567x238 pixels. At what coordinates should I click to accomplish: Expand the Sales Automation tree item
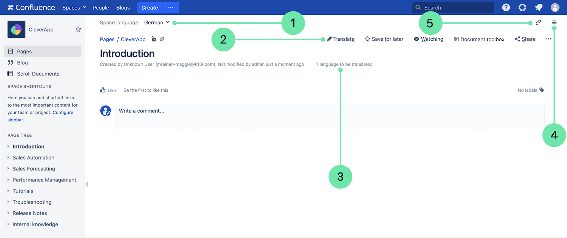tap(8, 157)
